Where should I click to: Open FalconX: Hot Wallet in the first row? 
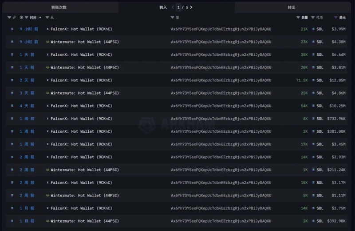pyautogui.click(x=81, y=29)
